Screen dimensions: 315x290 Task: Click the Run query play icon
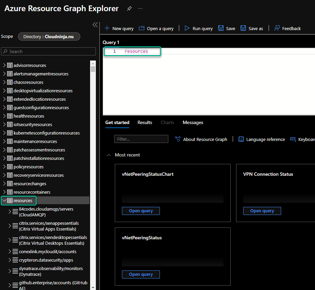pos(187,28)
